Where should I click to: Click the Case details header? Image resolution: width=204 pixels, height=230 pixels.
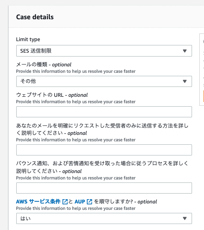click(x=35, y=17)
